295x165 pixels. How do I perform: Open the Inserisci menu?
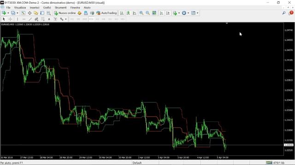pyautogui.click(x=35, y=7)
